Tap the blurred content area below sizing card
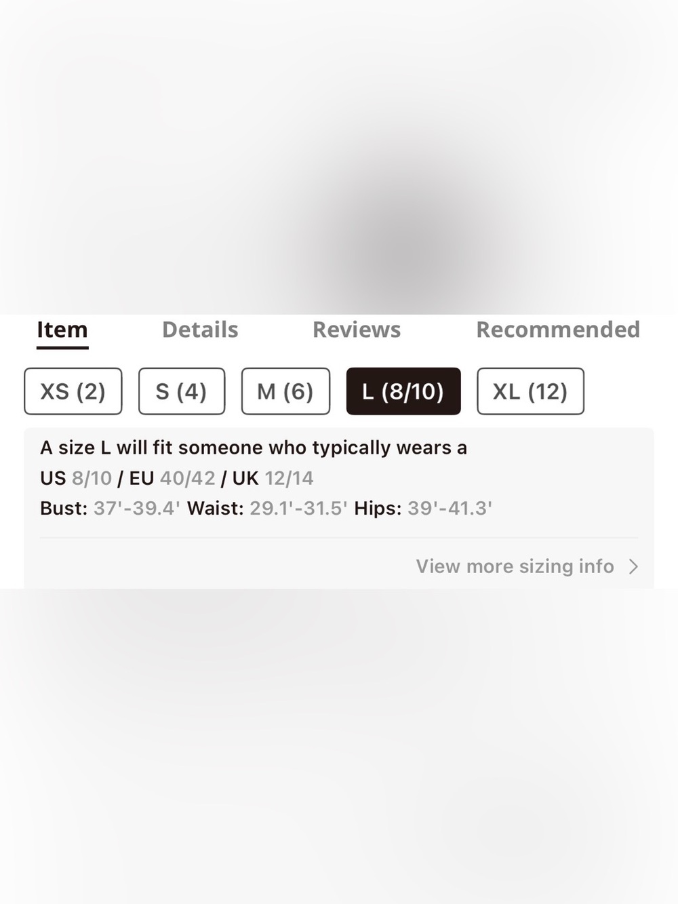This screenshot has width=678, height=904. (x=339, y=746)
